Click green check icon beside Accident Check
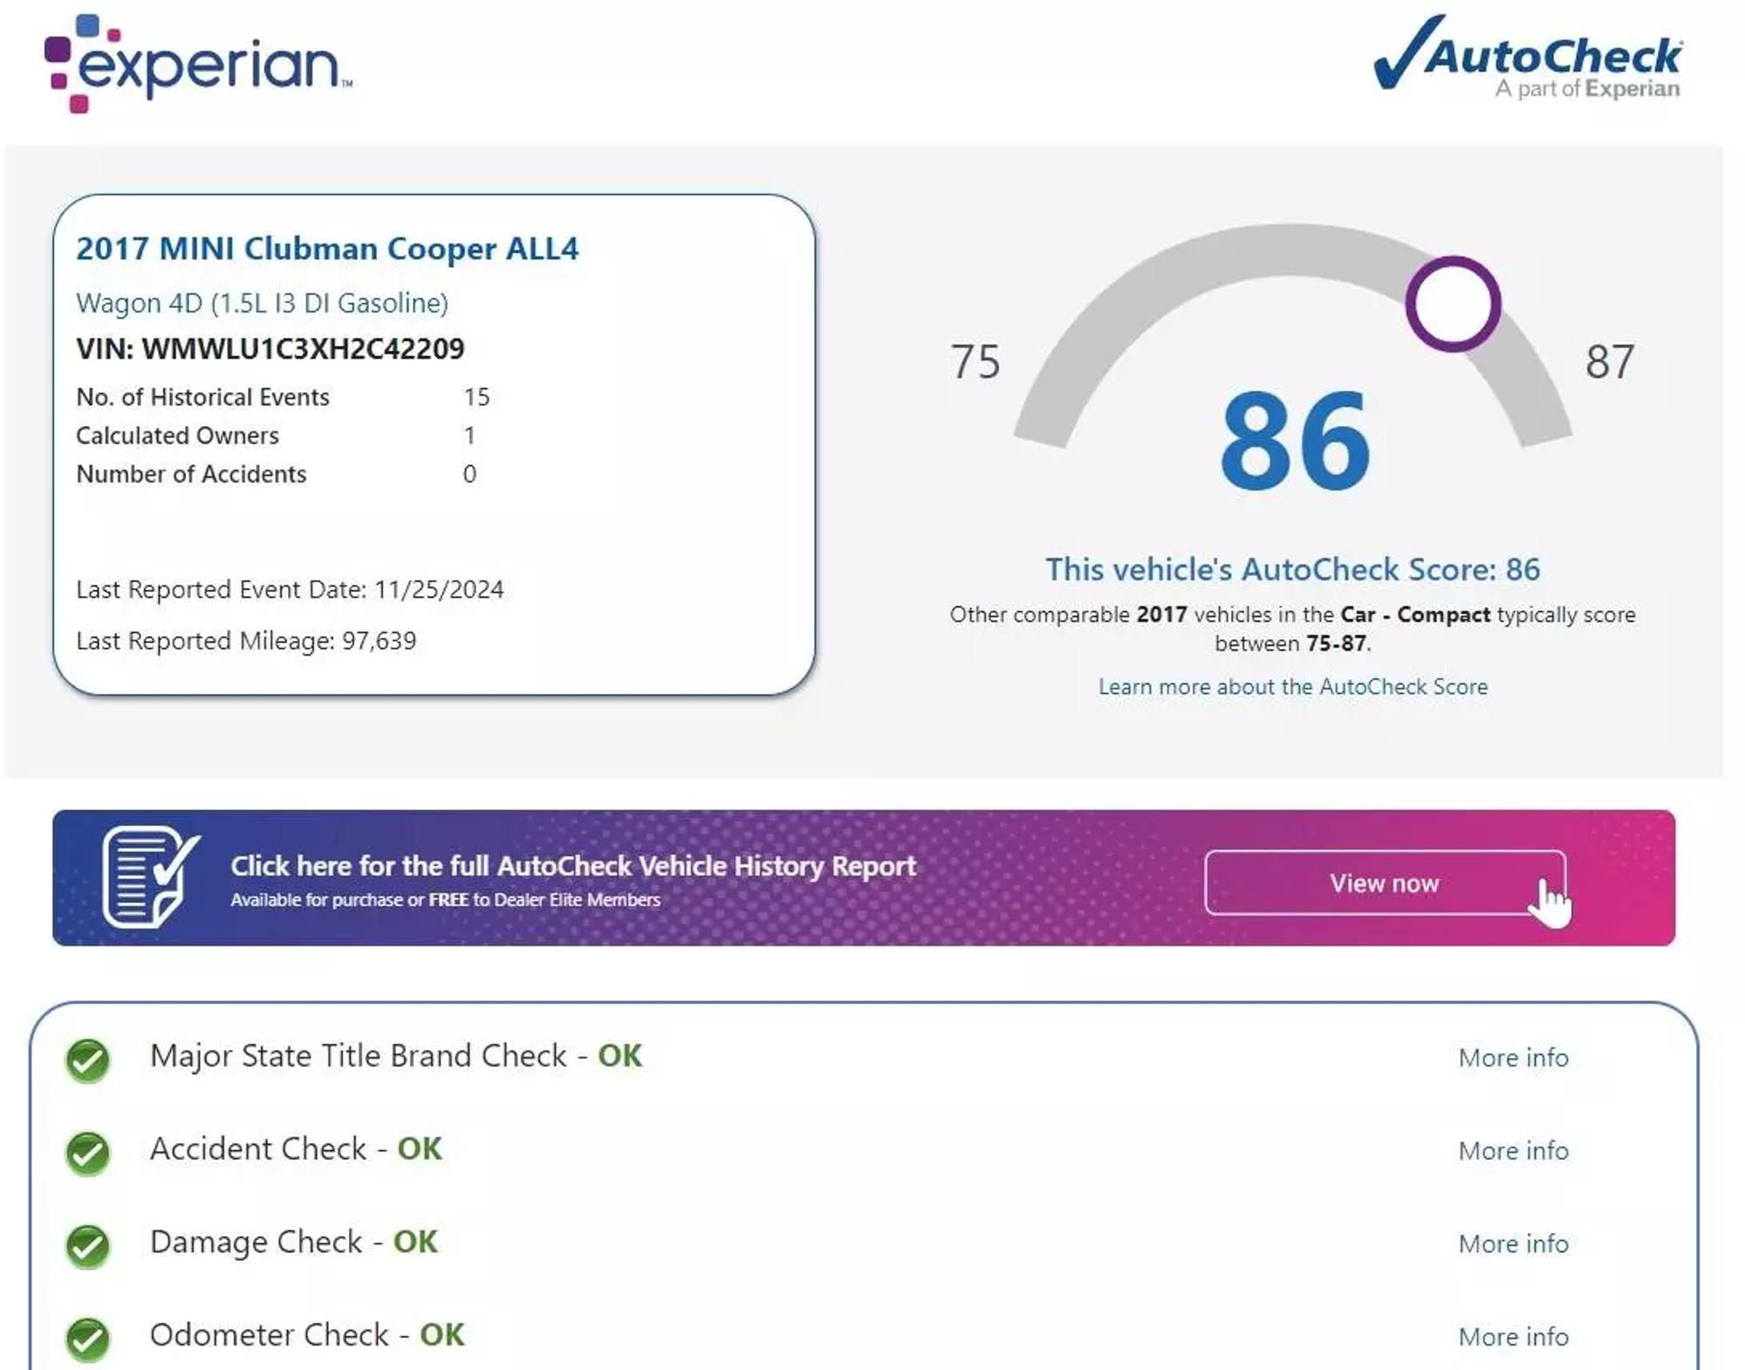Viewport: 1745px width, 1370px height. [88, 1153]
